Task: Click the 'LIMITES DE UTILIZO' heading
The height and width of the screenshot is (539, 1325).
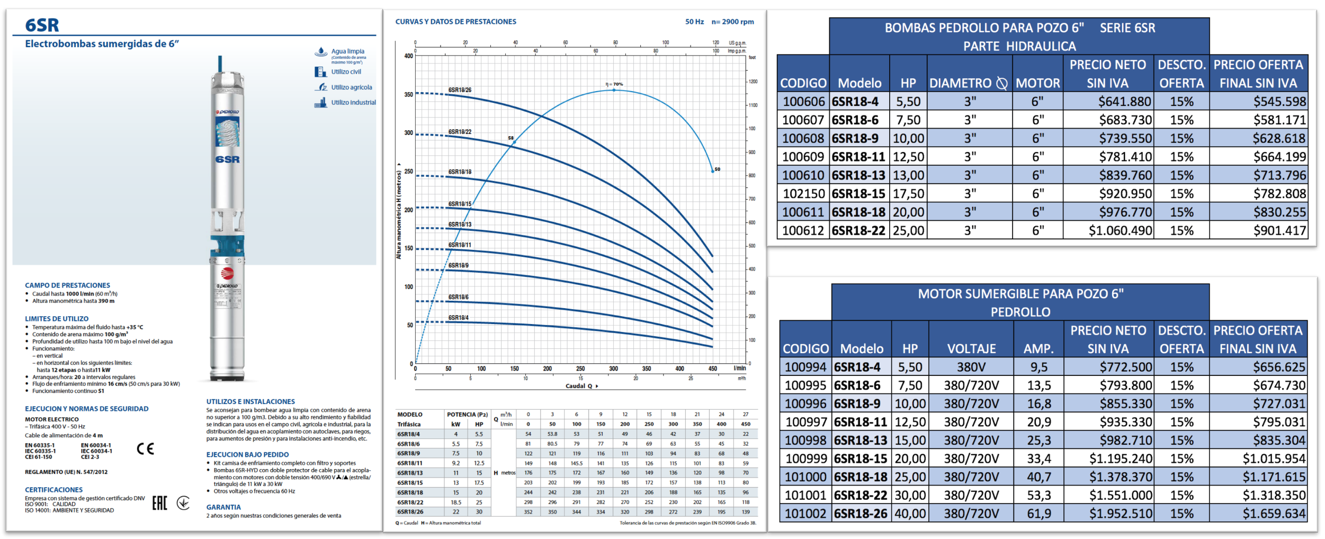Action: click(x=57, y=319)
